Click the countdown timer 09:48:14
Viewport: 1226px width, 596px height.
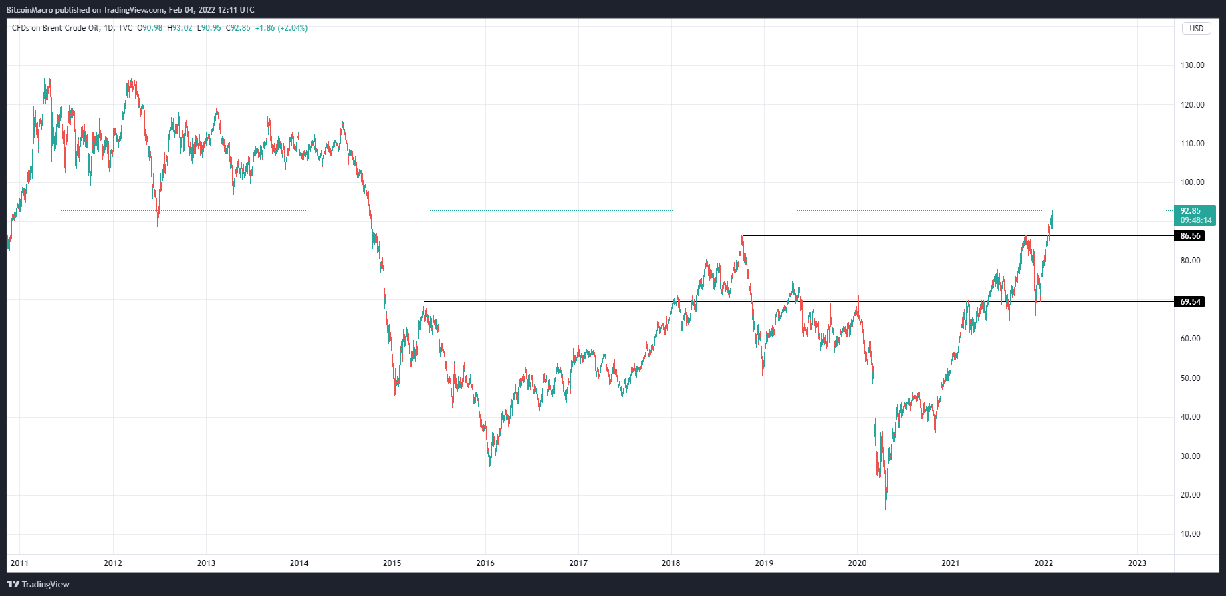click(1195, 220)
